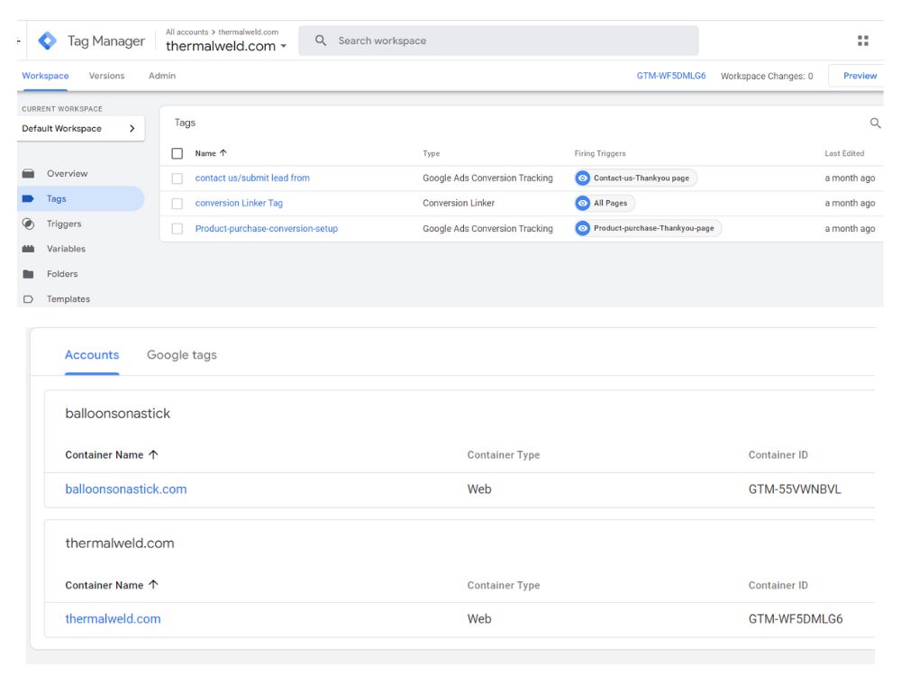This screenshot has width=901, height=676.
Task: Open the Variables section icon
Action: click(x=28, y=248)
